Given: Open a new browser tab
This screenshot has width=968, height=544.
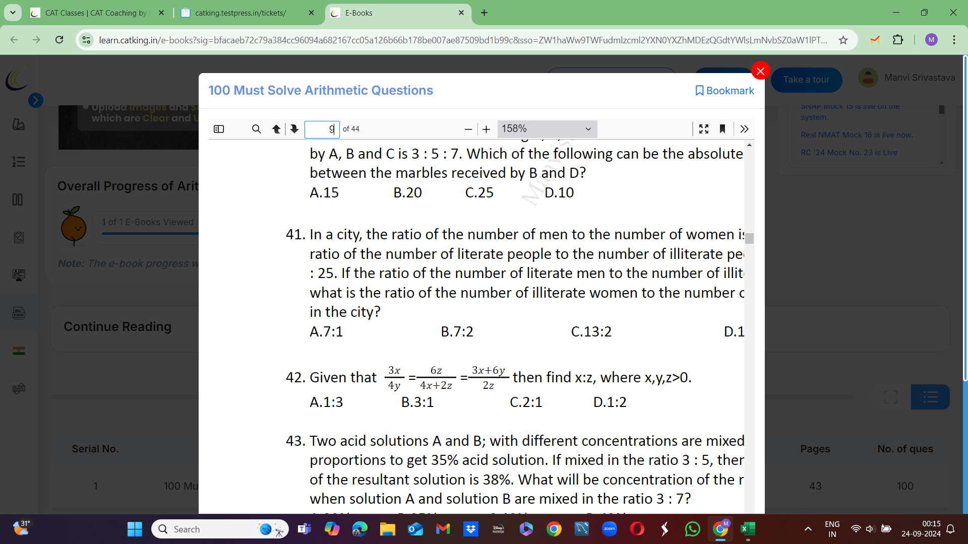Looking at the screenshot, I should click(484, 13).
